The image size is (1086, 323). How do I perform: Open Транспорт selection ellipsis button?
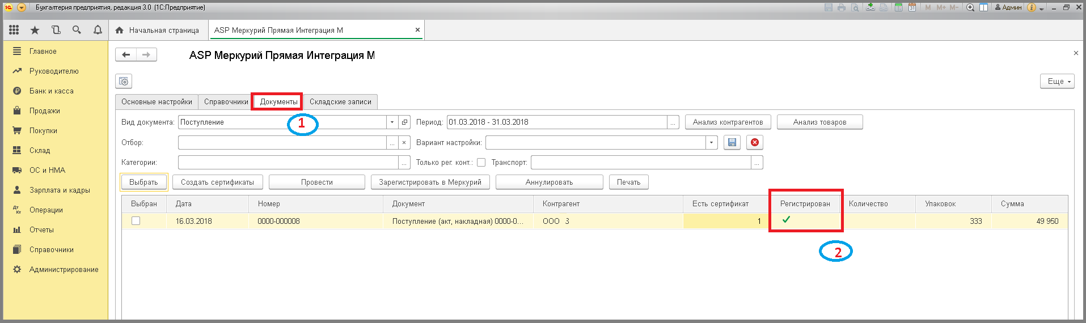[x=757, y=163]
